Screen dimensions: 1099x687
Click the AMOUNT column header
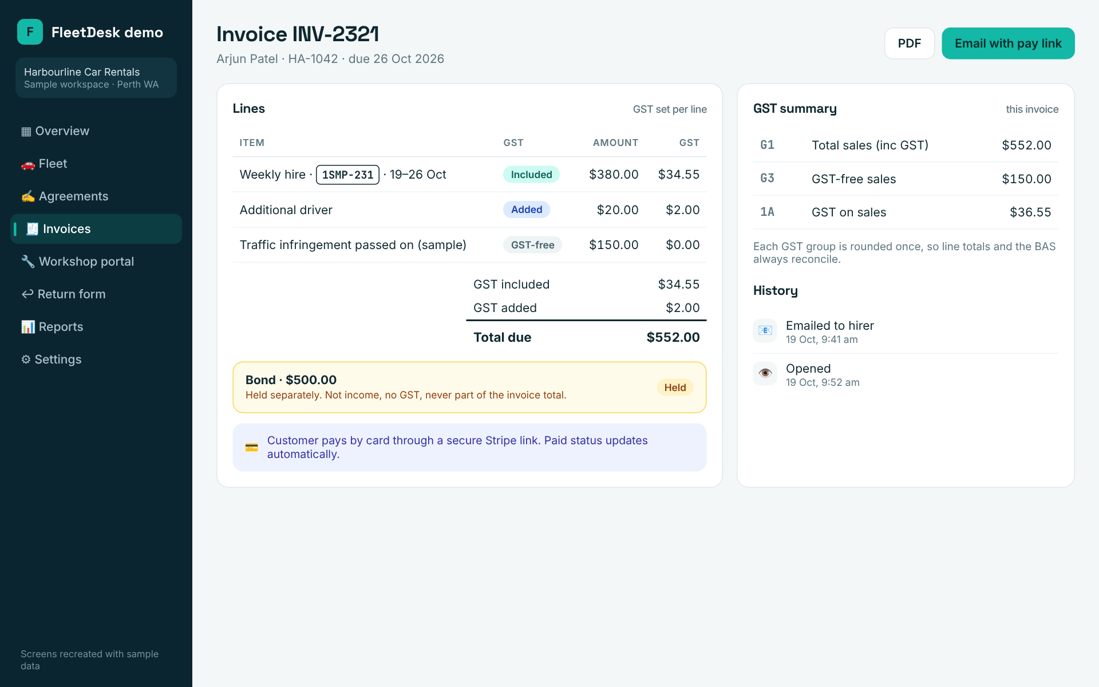[615, 143]
